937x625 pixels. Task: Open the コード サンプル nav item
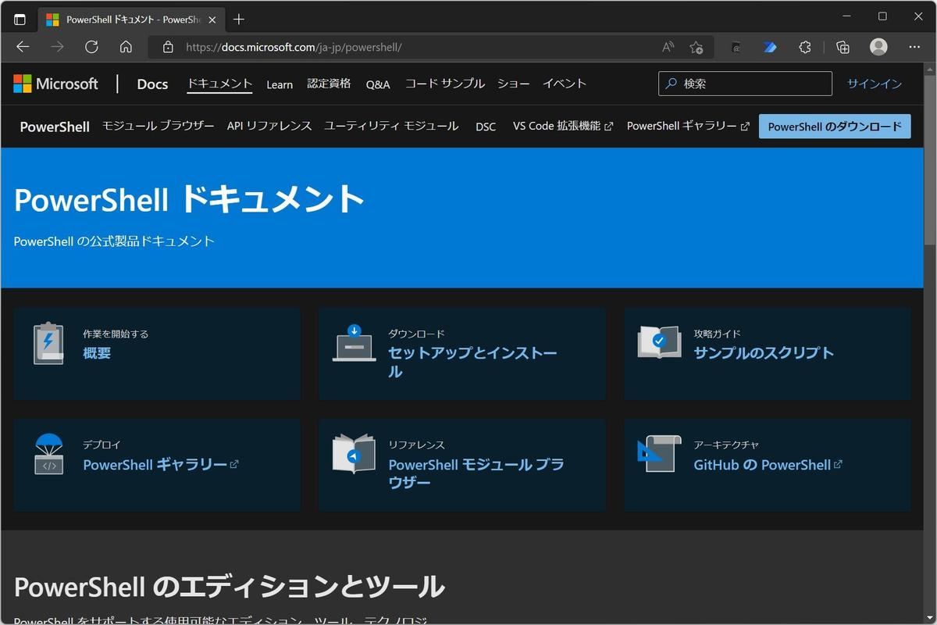(x=444, y=84)
